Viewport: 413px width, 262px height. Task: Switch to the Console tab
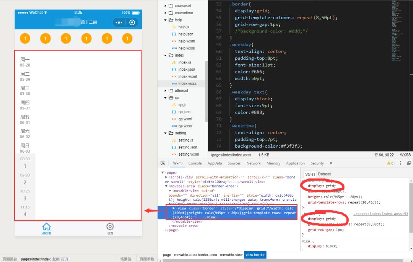tap(195, 163)
